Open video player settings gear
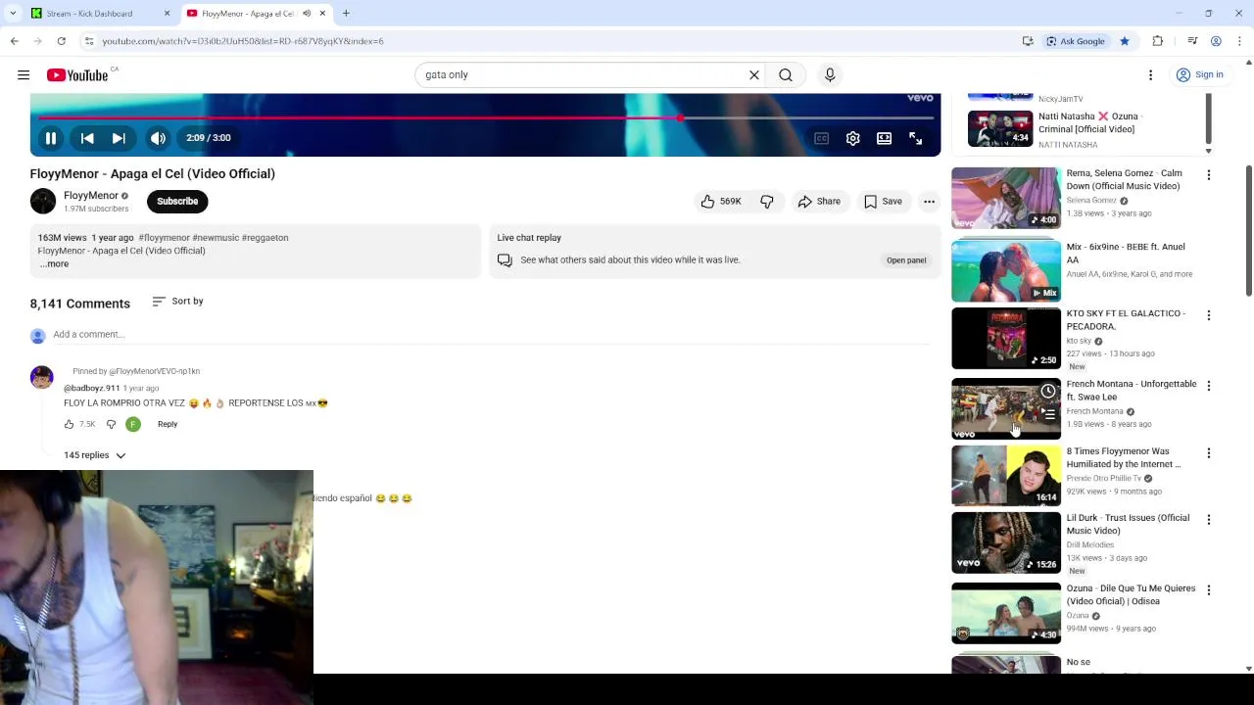1254x705 pixels. click(x=853, y=138)
